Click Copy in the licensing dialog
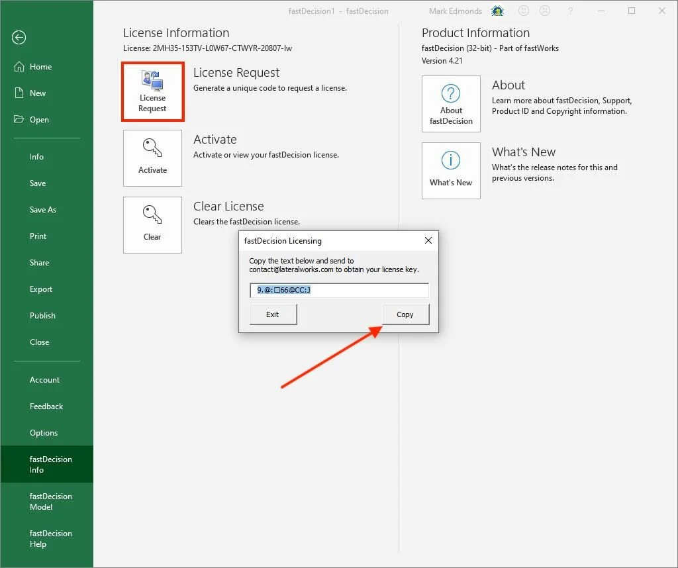 tap(406, 314)
